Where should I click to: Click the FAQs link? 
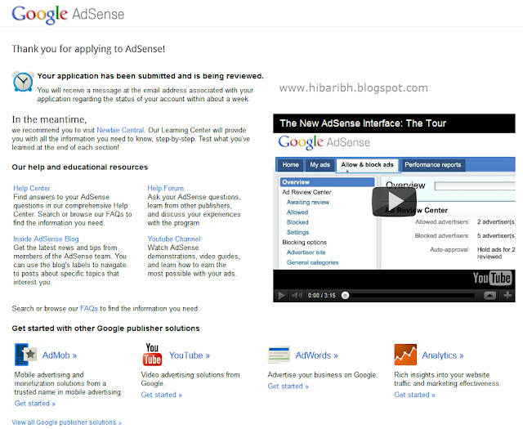coord(89,309)
